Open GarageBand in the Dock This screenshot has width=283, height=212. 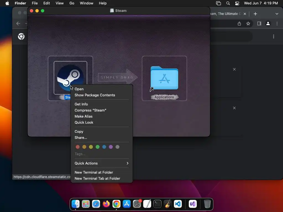[x=168, y=204]
